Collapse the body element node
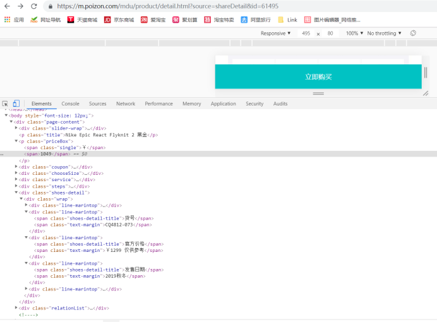Screen dimensions: 437x322 point(6,115)
